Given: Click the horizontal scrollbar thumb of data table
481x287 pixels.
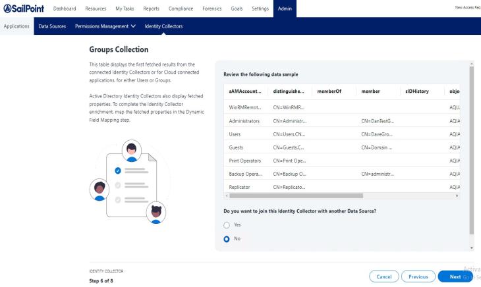Looking at the screenshot, I should [296, 196].
